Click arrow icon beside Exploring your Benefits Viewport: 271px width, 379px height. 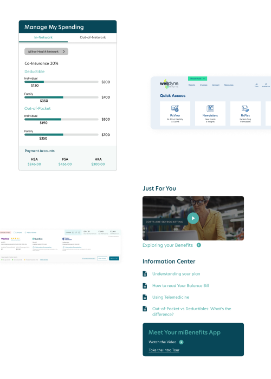coord(199,245)
